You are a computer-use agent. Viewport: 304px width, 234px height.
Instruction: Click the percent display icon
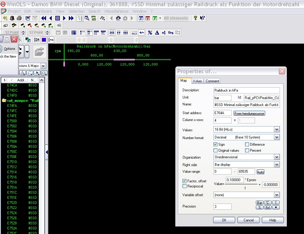pos(150,32)
